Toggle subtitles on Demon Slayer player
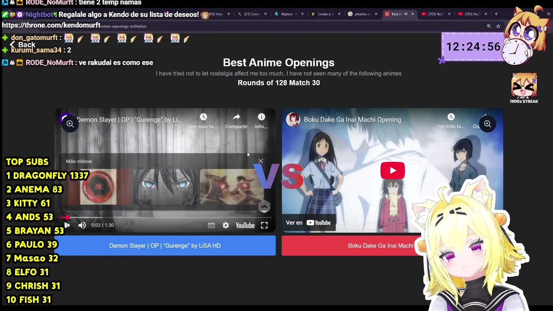The width and height of the screenshot is (553, 311). [x=211, y=225]
